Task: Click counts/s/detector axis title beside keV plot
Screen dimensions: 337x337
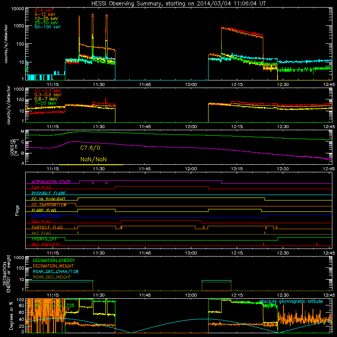Action: click(x=6, y=44)
